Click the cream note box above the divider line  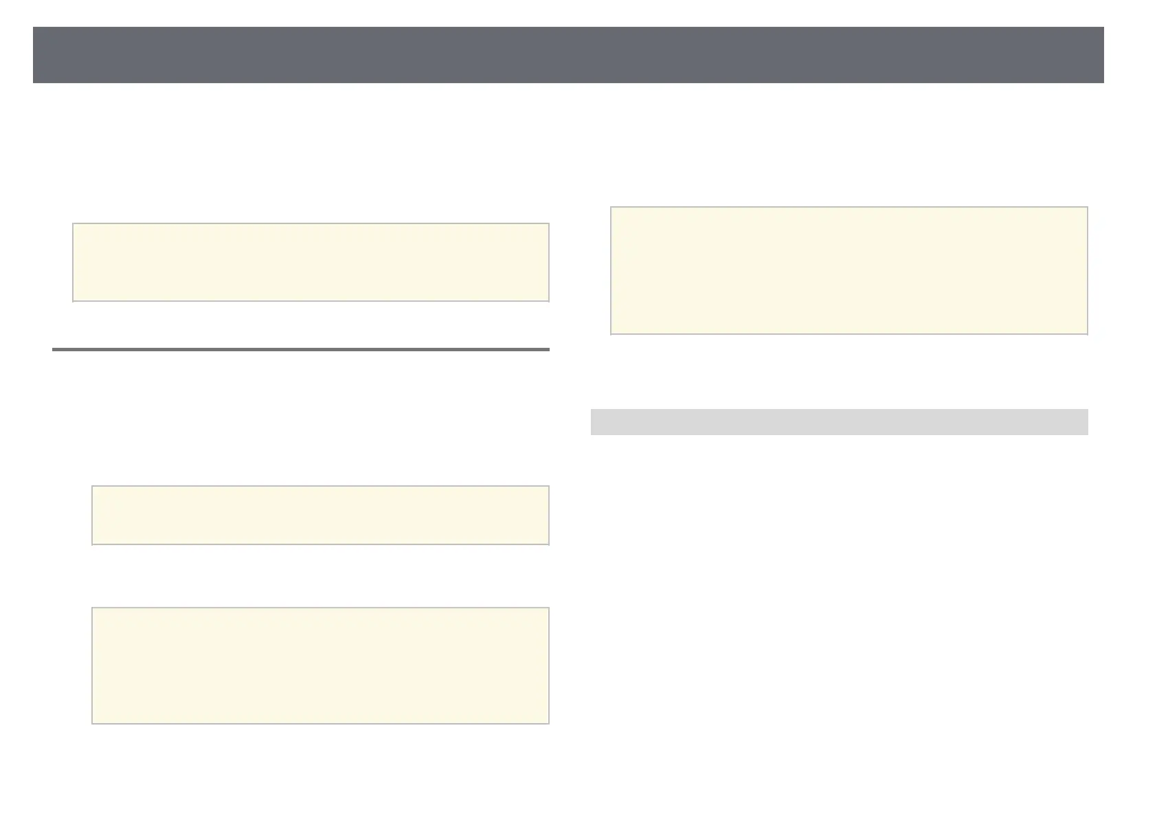coord(311,262)
